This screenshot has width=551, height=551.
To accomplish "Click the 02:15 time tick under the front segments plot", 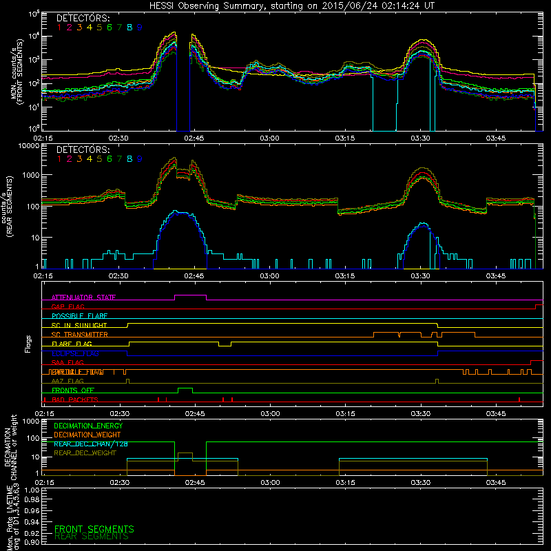I will 43,138.
